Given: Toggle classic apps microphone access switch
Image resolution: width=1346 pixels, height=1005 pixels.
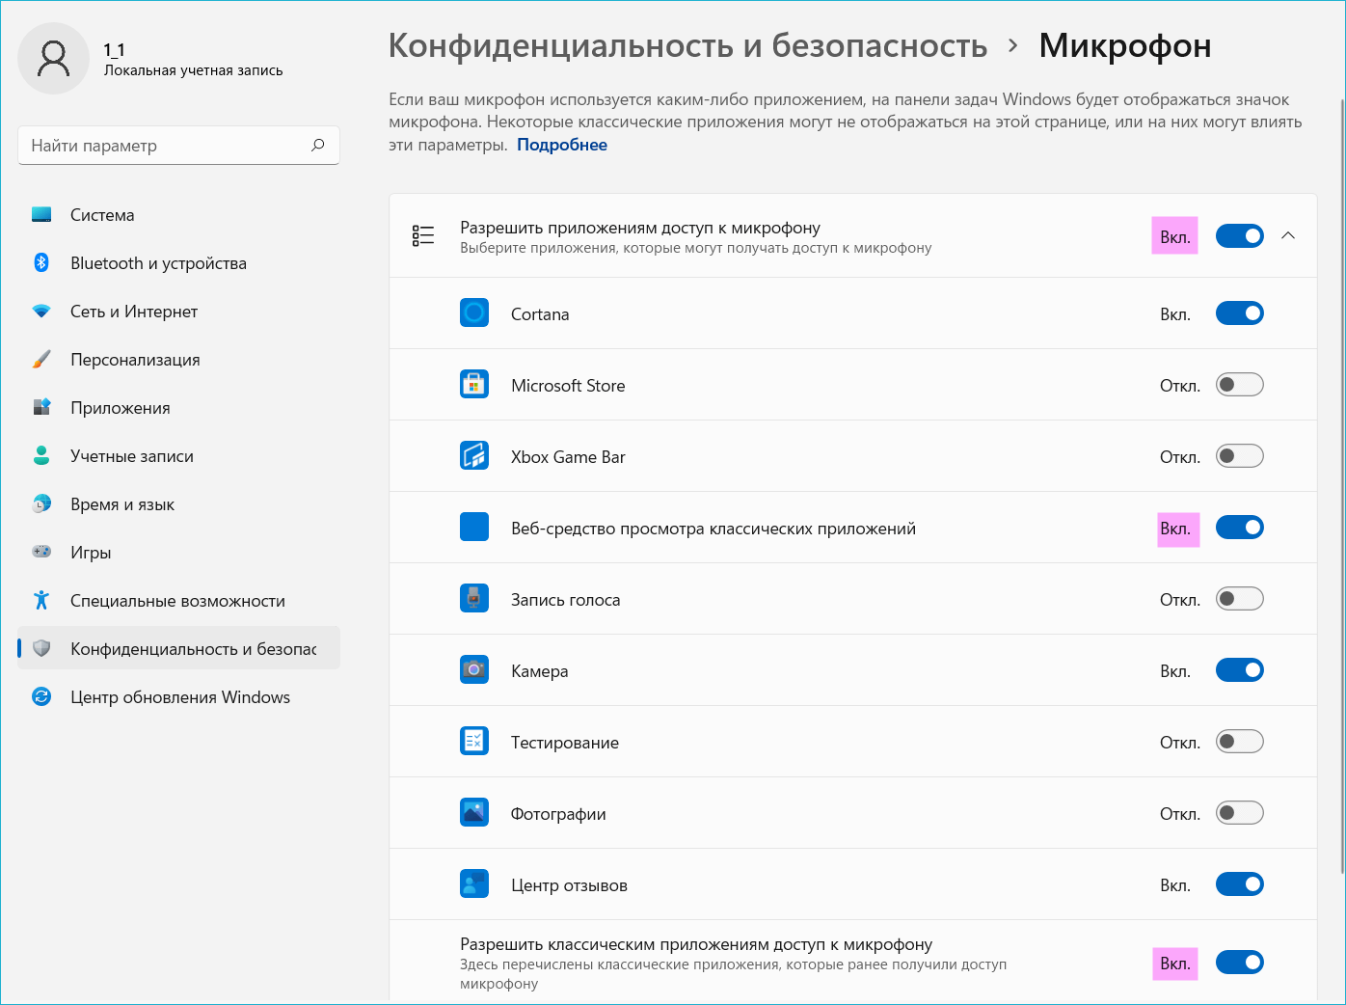Looking at the screenshot, I should pyautogui.click(x=1239, y=963).
